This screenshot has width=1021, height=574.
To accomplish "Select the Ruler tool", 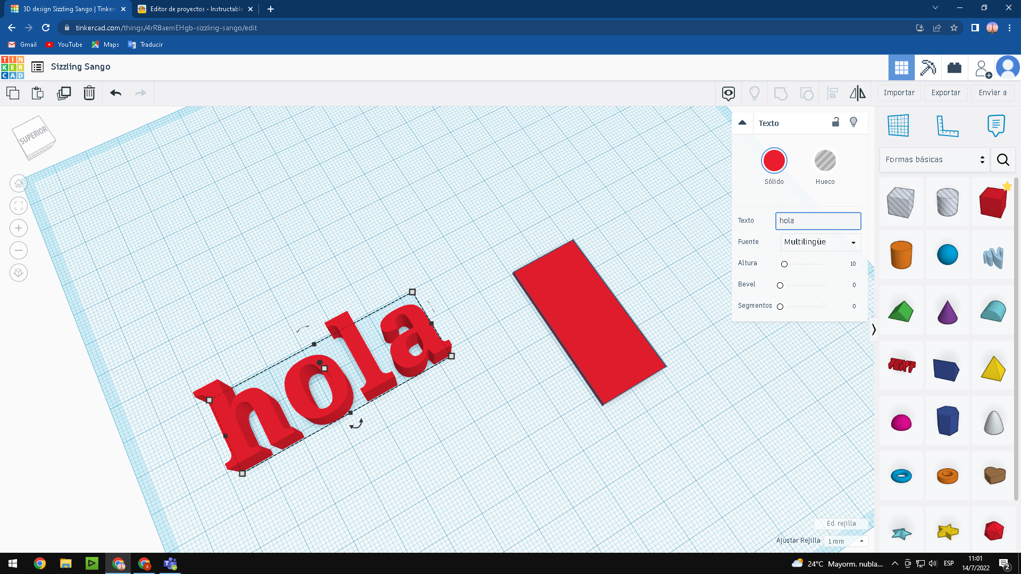I will 947,125.
